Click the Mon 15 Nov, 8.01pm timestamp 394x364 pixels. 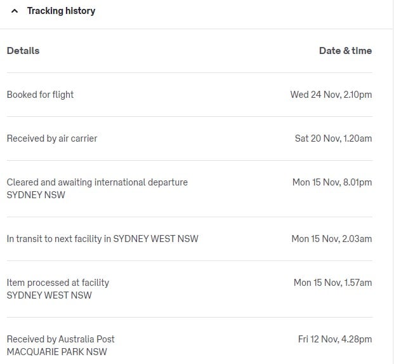332,182
